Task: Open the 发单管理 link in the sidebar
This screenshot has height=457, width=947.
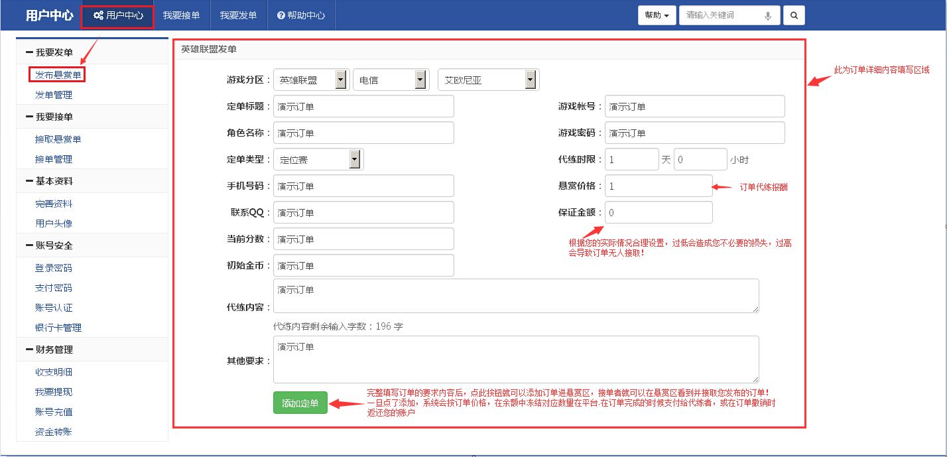Action: click(54, 95)
